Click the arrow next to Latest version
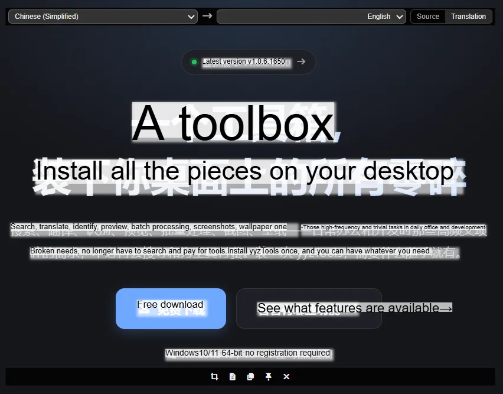 (x=301, y=61)
